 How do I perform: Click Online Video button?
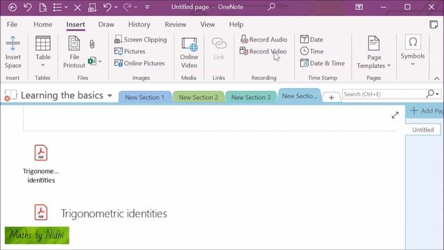[189, 53]
